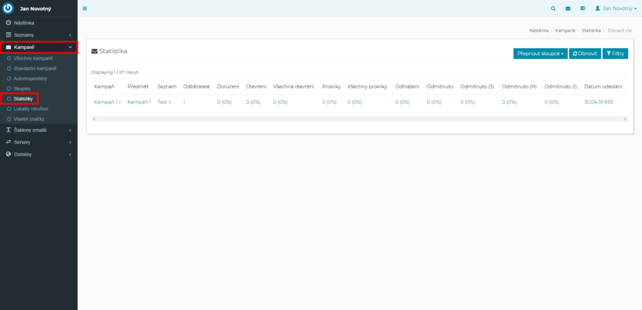This screenshot has height=310, width=642.
Task: Click the Seznam column header
Action: tap(167, 86)
